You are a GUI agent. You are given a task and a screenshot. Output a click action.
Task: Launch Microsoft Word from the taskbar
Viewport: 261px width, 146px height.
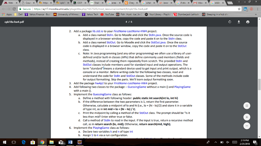70,142
